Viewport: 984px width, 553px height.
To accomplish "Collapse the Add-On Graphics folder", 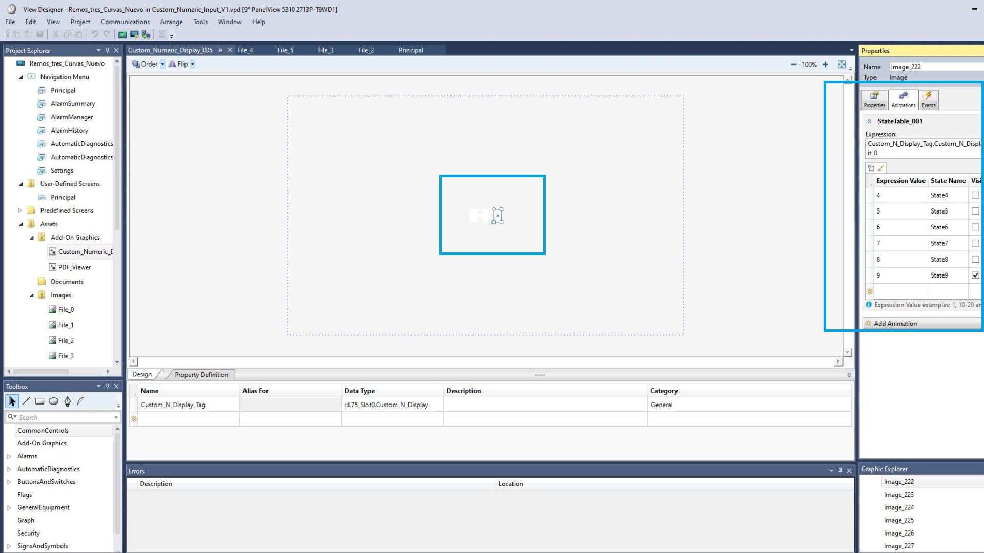I will click(32, 238).
